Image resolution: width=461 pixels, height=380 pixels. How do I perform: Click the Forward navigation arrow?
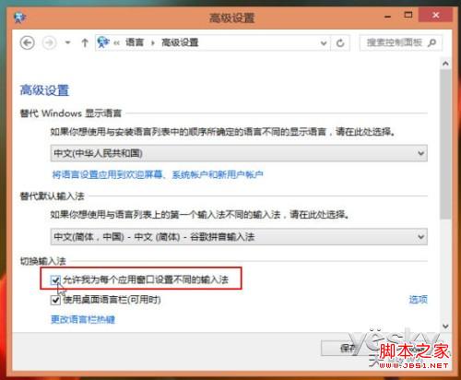pos(49,42)
